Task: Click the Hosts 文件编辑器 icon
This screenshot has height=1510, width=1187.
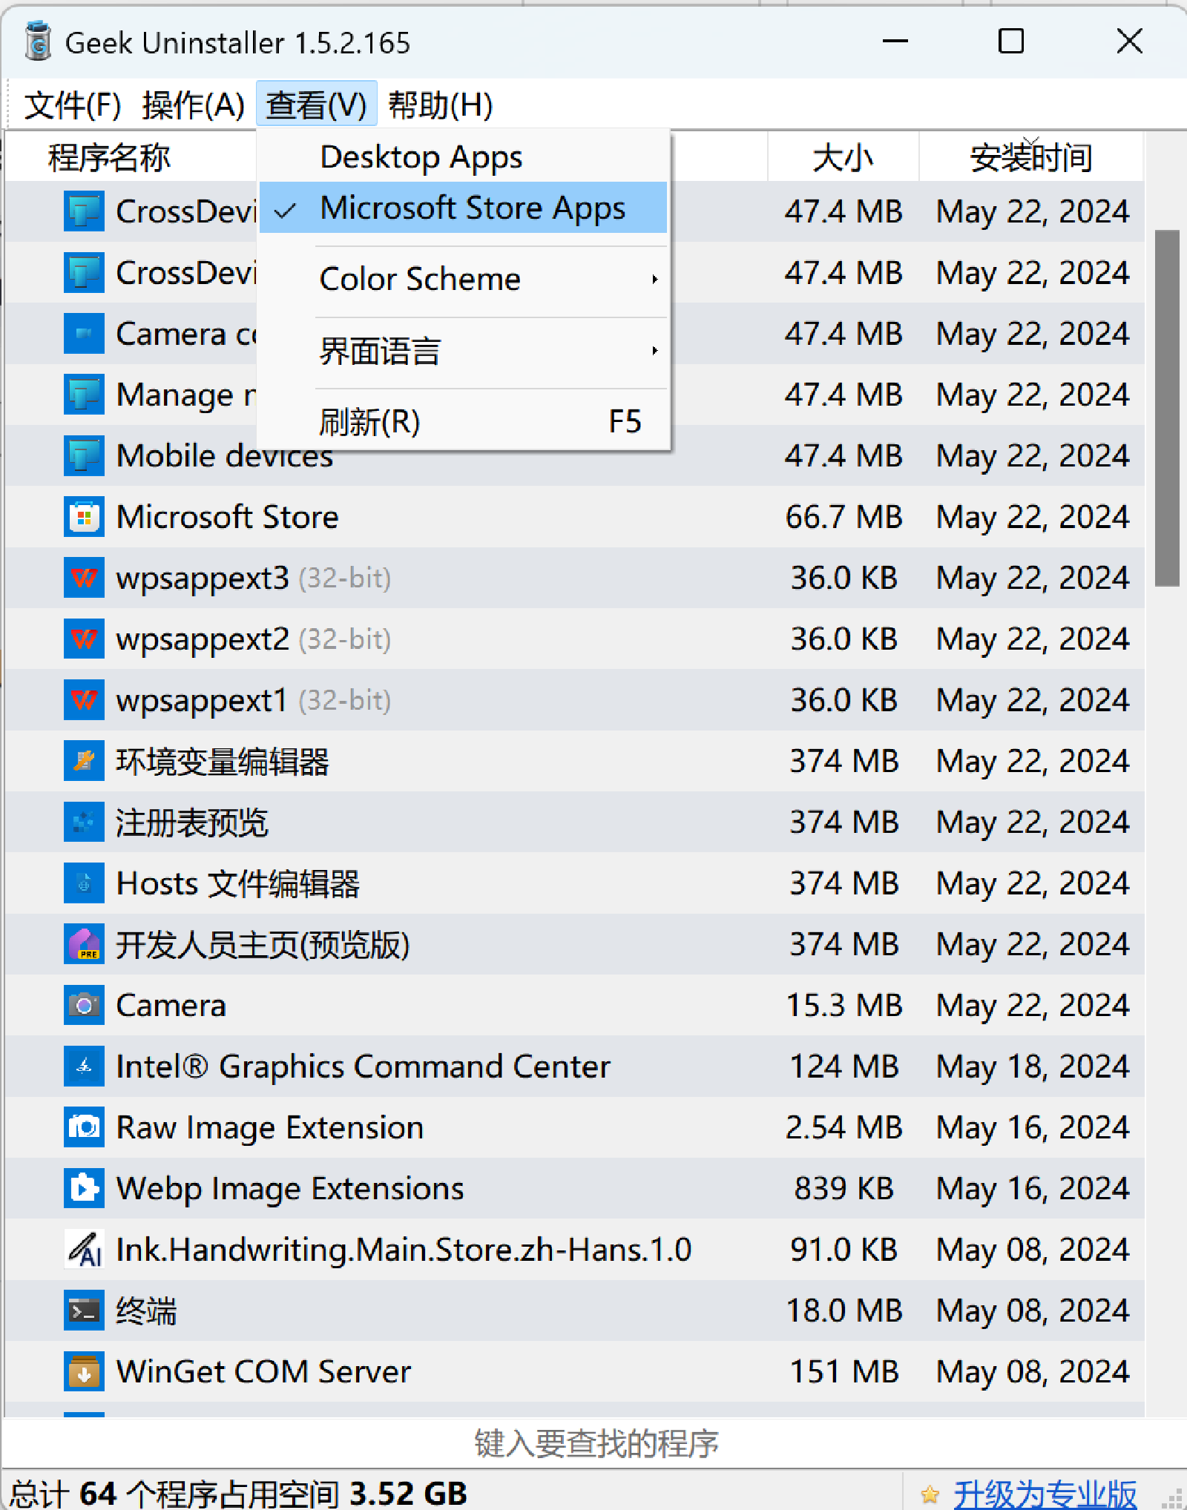Action: click(x=84, y=883)
